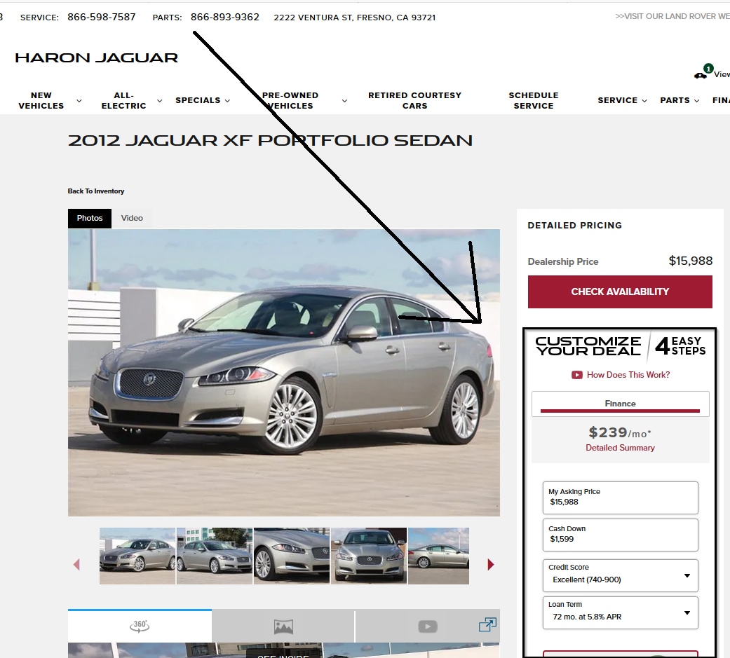Screen dimensions: 730x658
Task: Edit the Cash Down field
Action: (620, 535)
